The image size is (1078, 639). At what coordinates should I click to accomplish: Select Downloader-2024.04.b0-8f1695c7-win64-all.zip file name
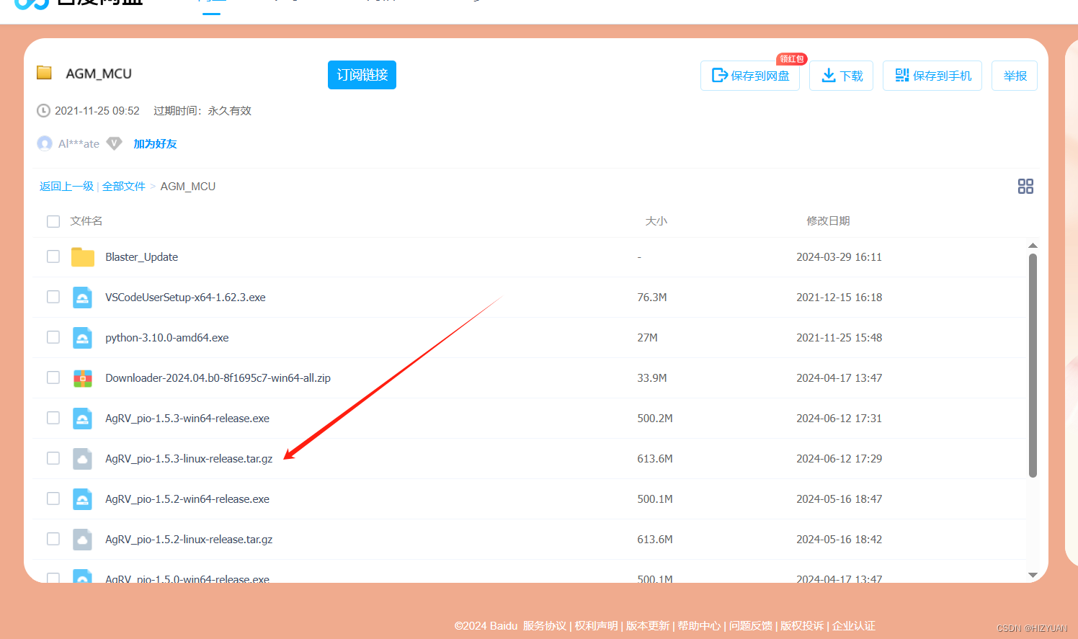[x=218, y=378]
